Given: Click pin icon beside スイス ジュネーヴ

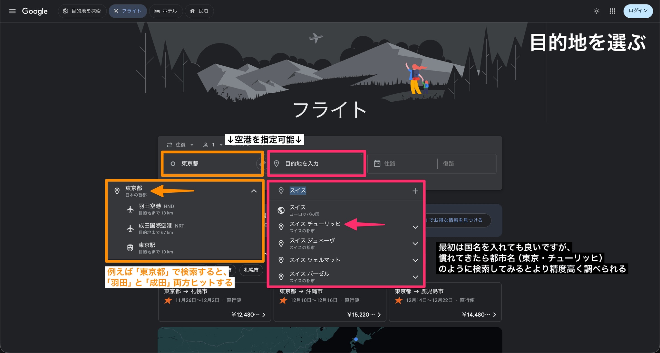Looking at the screenshot, I should coord(281,244).
